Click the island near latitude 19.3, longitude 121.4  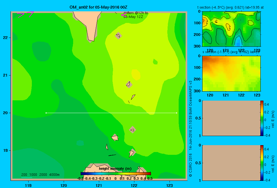click(x=115, y=137)
